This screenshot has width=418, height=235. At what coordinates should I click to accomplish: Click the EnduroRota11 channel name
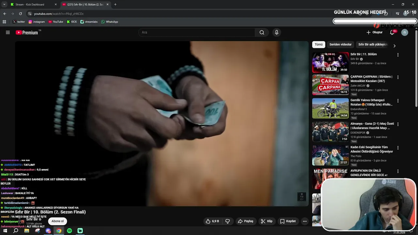[359, 109]
